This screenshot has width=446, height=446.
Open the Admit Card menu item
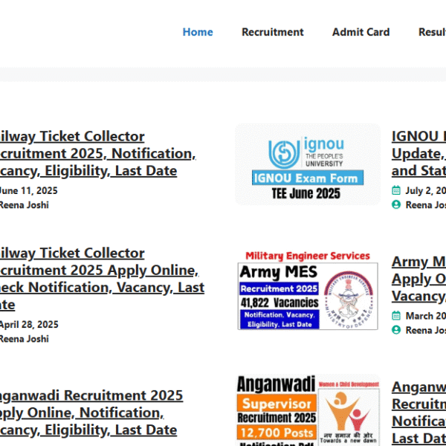point(361,32)
